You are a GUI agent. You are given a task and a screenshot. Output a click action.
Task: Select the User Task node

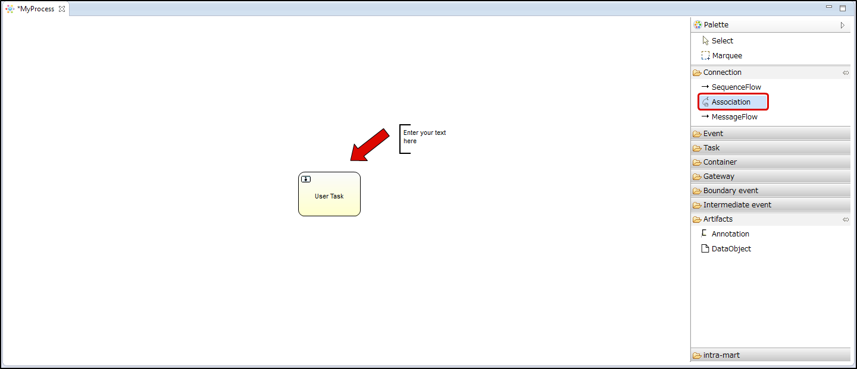[329, 194]
